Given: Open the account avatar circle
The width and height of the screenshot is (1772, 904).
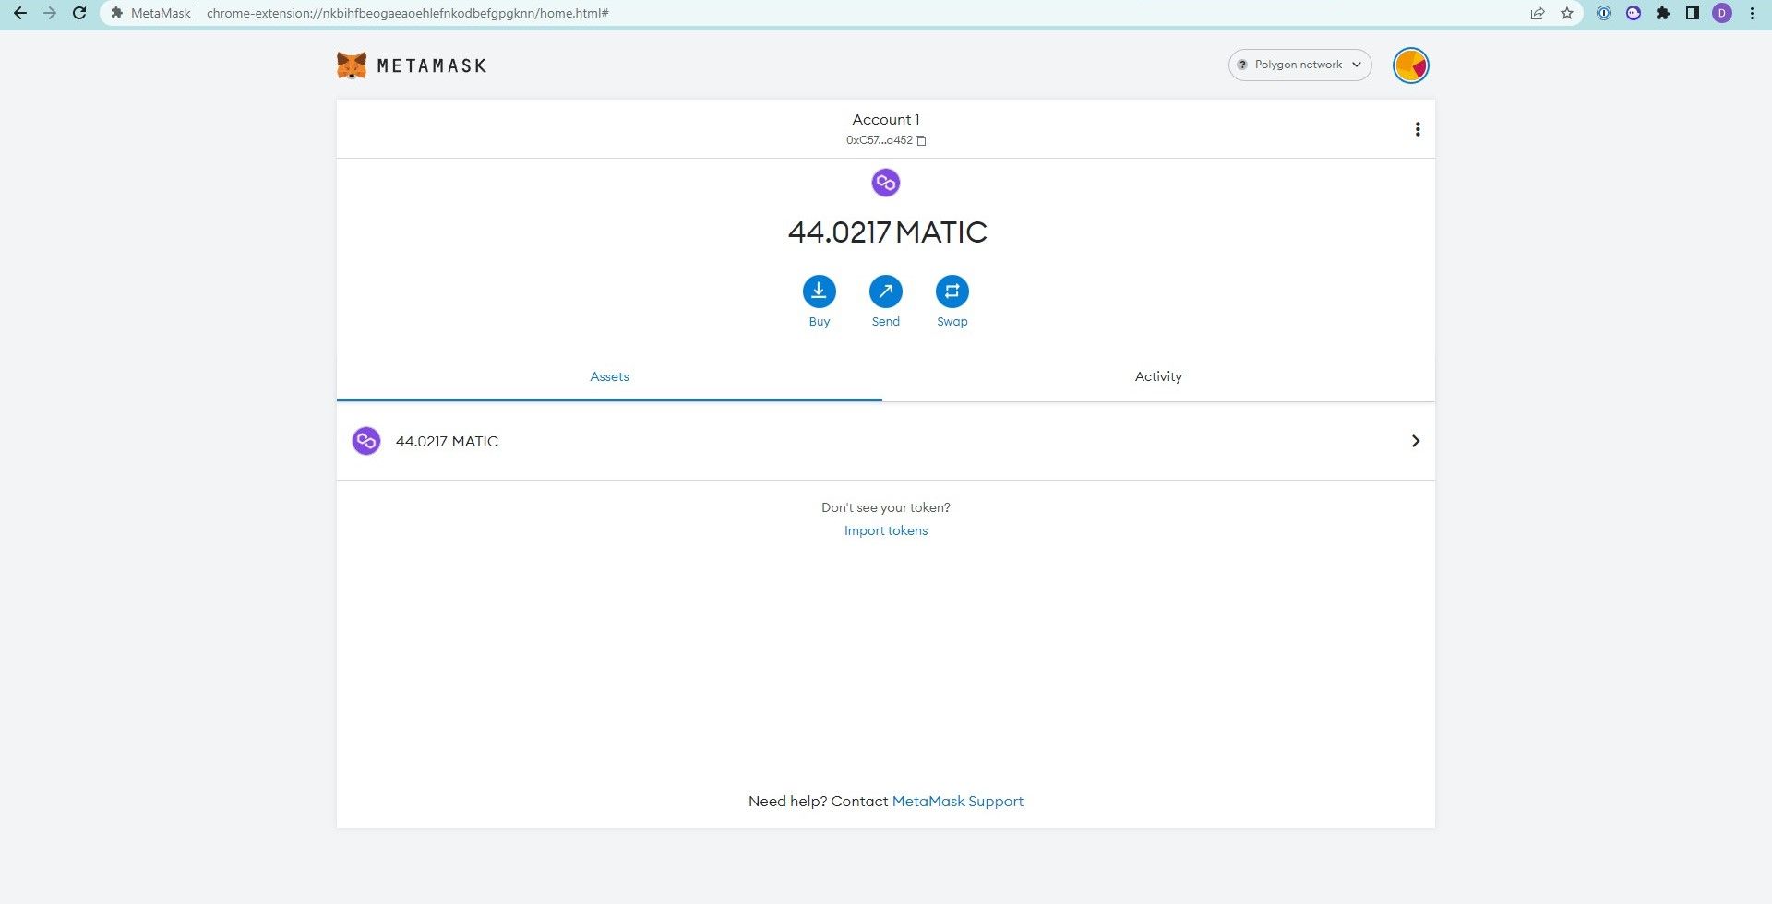Looking at the screenshot, I should [1409, 65].
